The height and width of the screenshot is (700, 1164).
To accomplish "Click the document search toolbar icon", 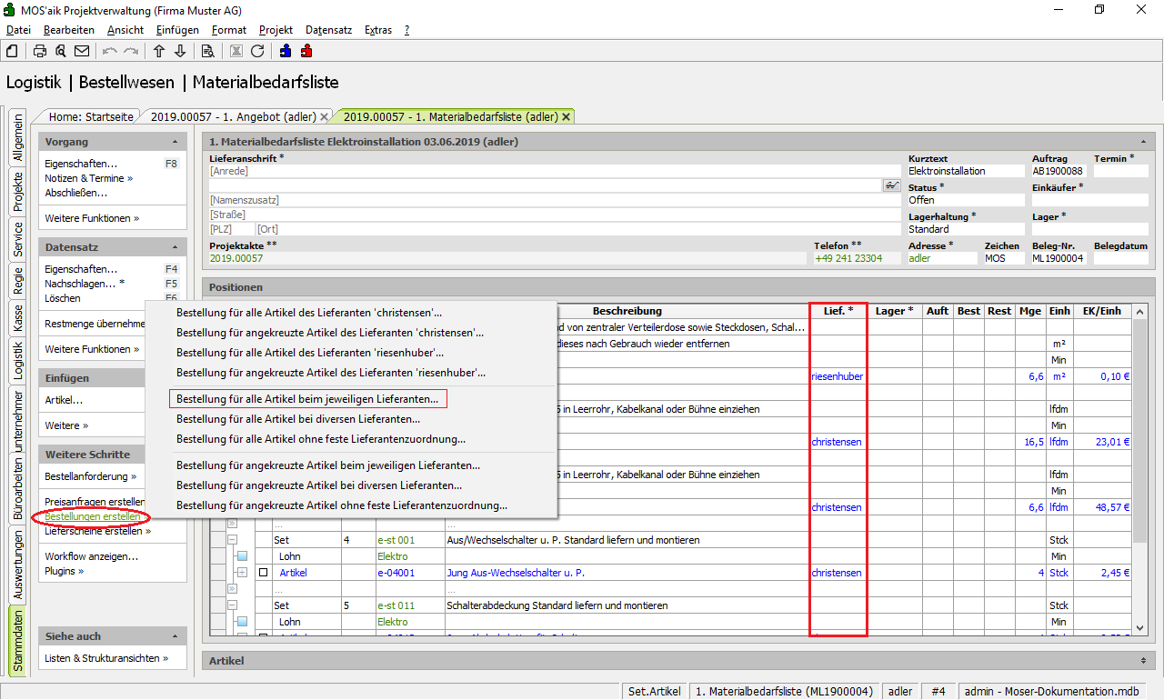I will click(x=207, y=51).
